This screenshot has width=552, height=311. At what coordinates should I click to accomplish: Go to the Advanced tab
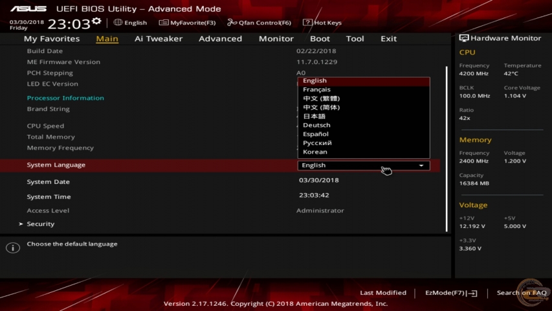point(221,38)
